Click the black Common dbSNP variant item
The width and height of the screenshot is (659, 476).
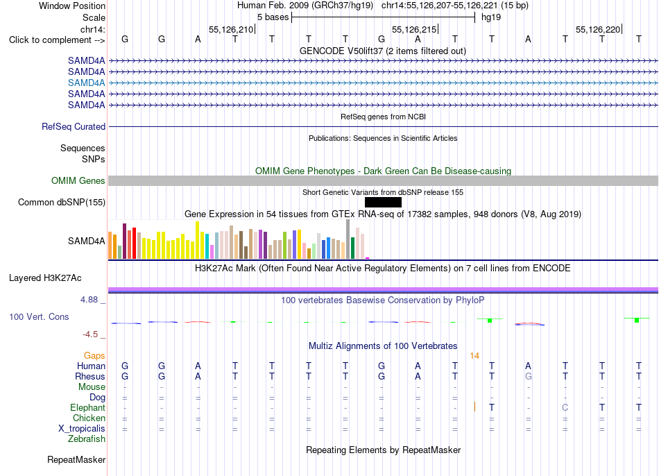(383, 202)
